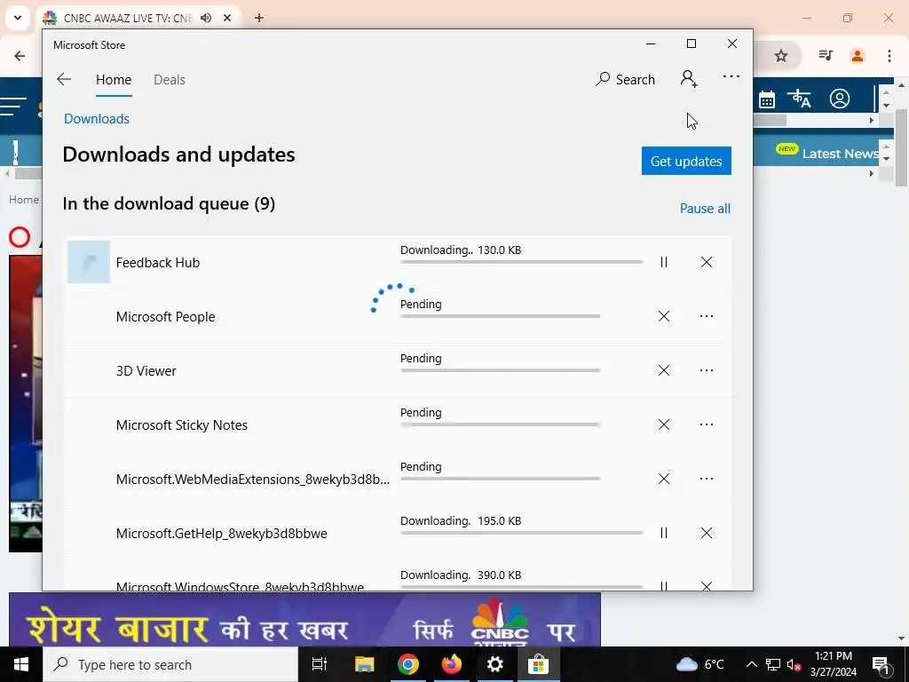This screenshot has width=909, height=682.
Task: Open the Windows Start menu
Action: [x=21, y=664]
